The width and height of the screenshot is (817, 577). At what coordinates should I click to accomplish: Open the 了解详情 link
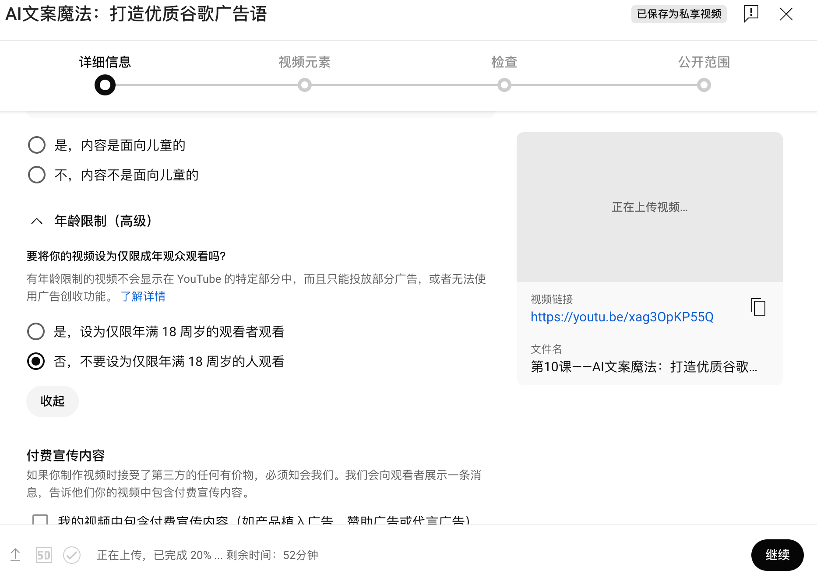[x=143, y=296]
